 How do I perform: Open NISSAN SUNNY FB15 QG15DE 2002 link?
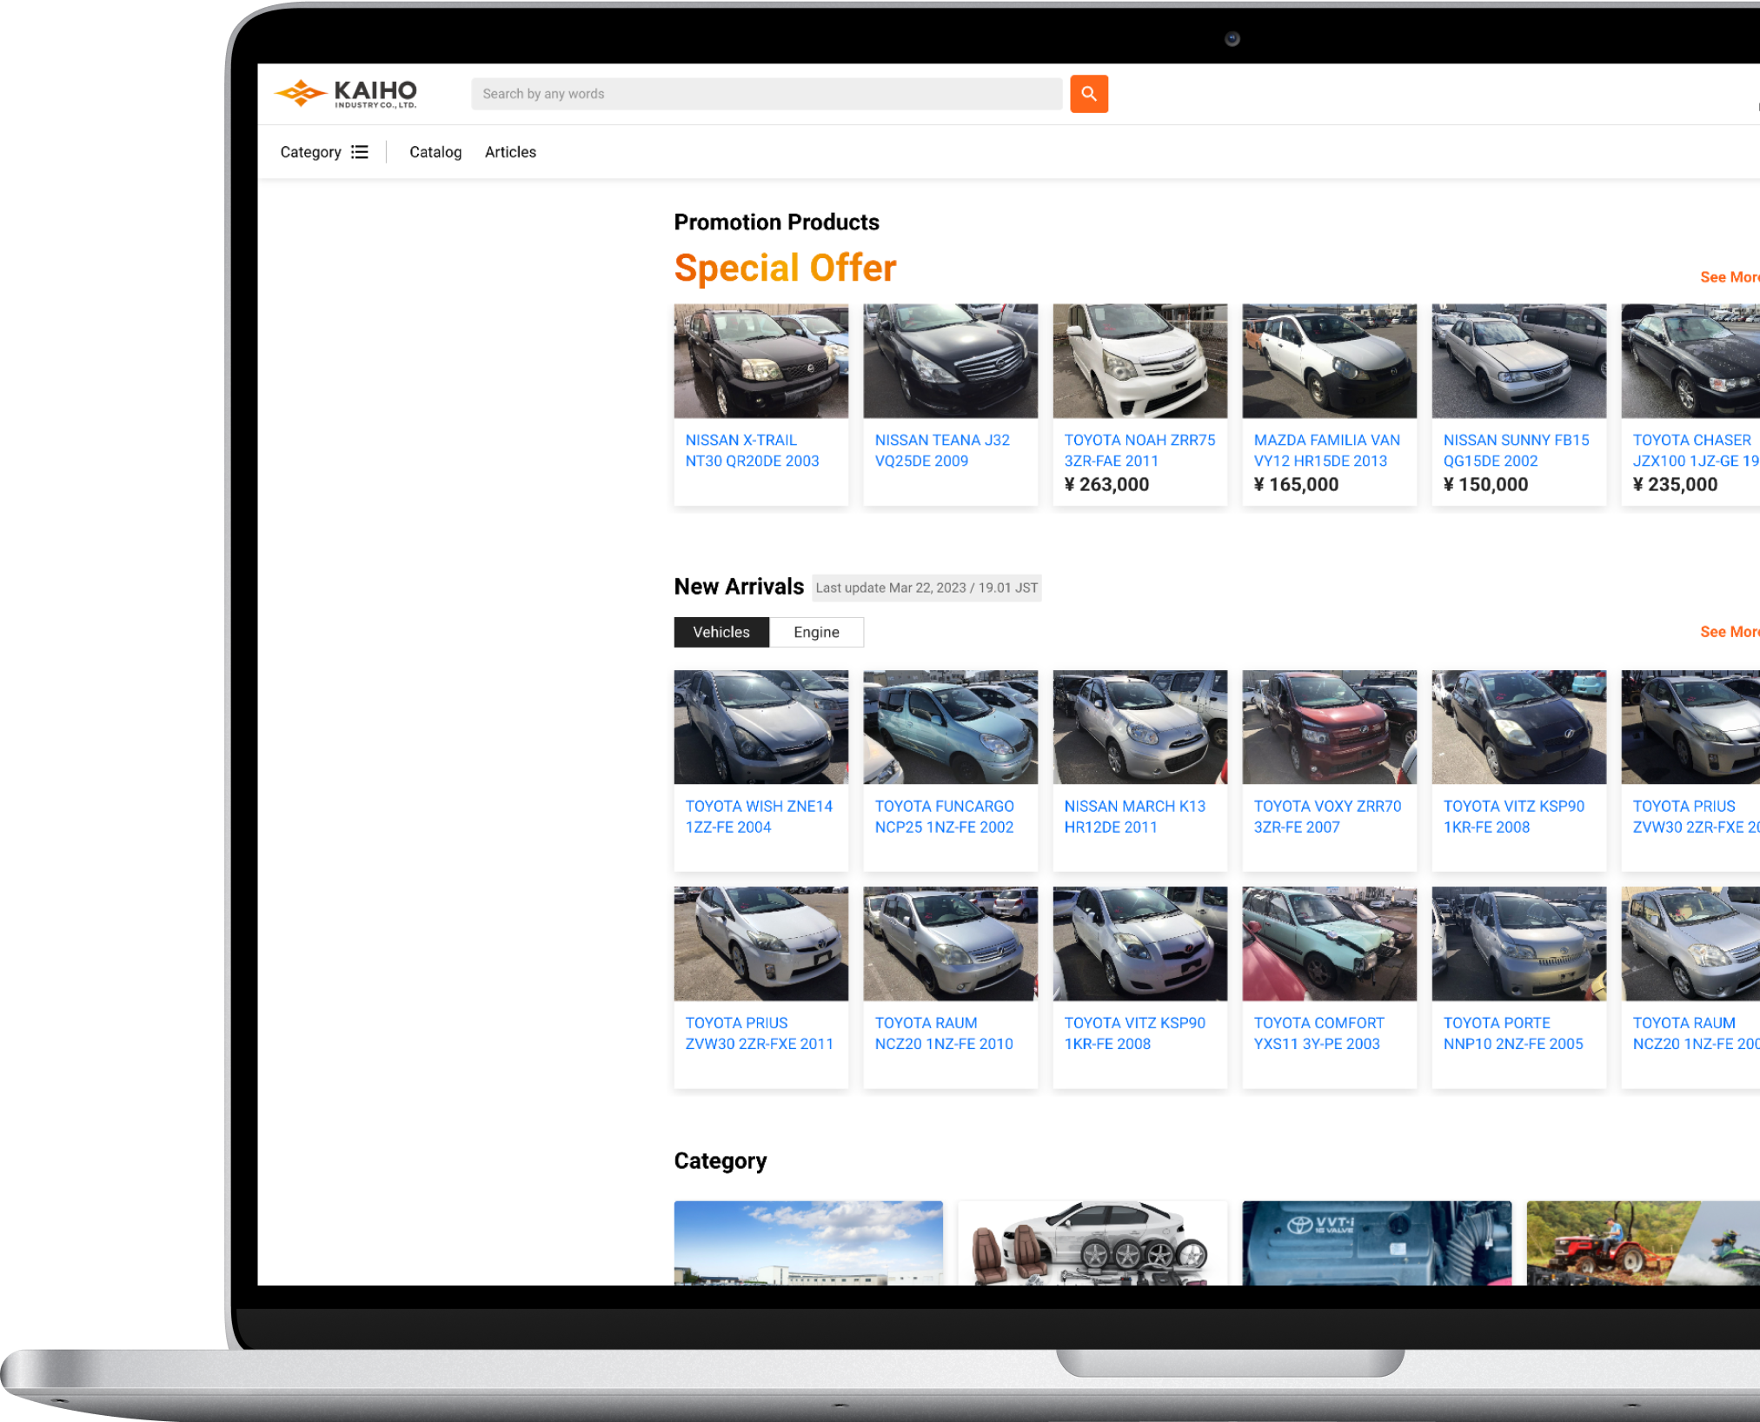pyautogui.click(x=1516, y=450)
